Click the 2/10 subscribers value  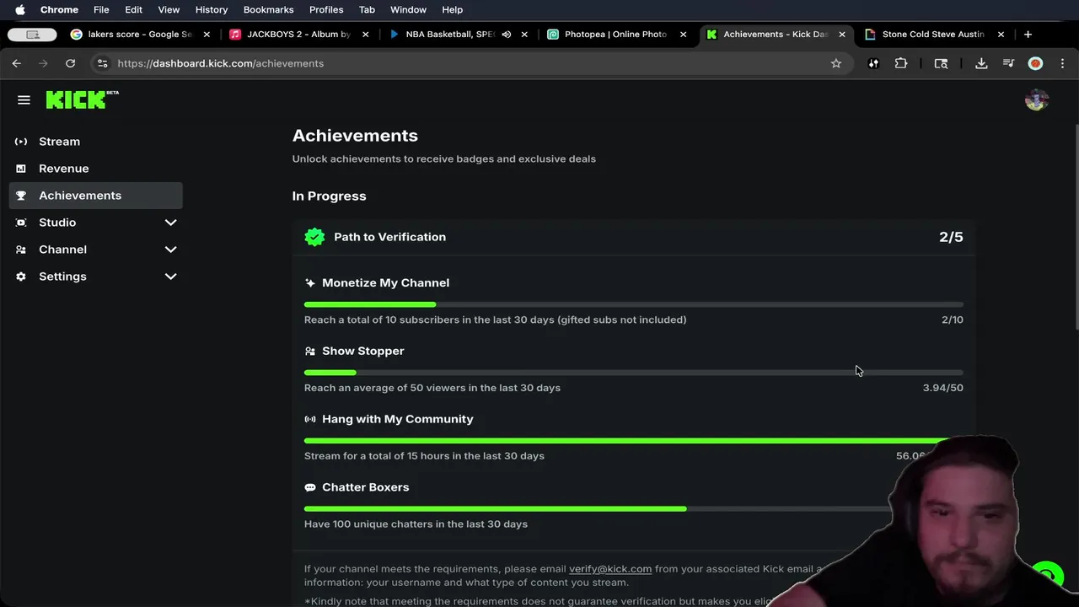pyautogui.click(x=953, y=320)
